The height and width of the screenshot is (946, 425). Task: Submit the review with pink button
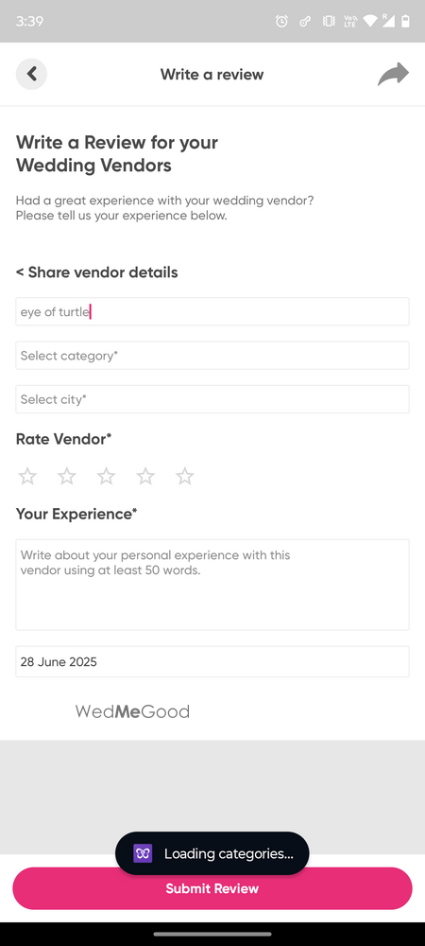(x=212, y=888)
